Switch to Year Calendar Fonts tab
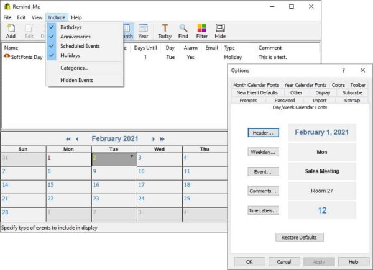This screenshot has height=270, width=373. click(x=305, y=85)
